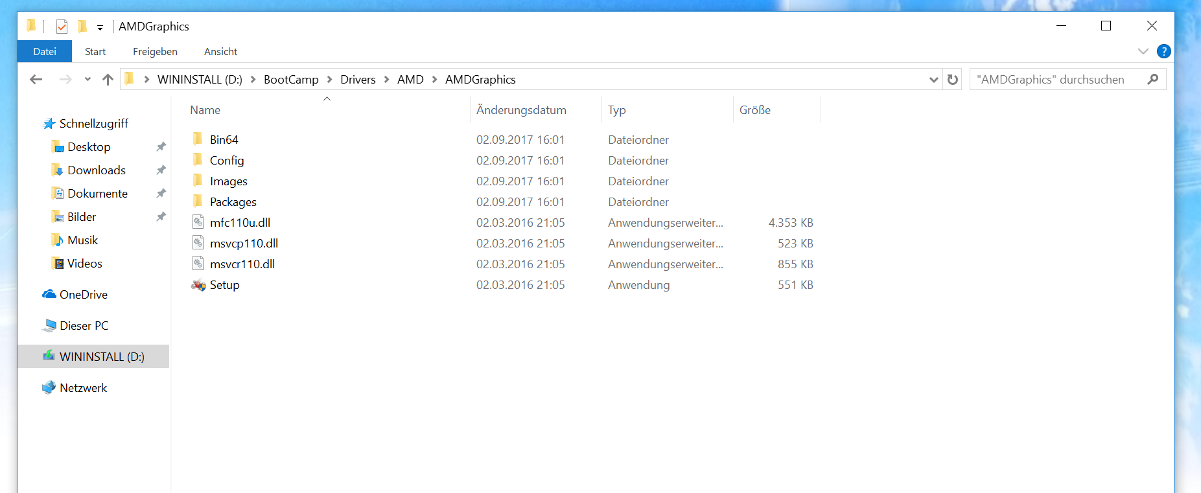Go forward with the right arrow button
Image resolution: width=1201 pixels, height=493 pixels.
coord(65,79)
